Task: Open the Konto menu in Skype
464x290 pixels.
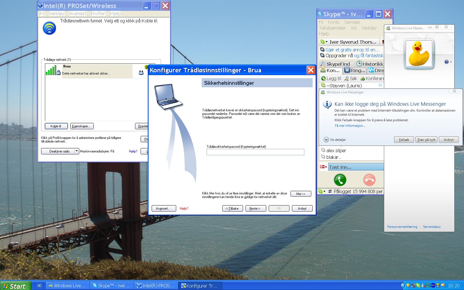Action: click(334, 22)
